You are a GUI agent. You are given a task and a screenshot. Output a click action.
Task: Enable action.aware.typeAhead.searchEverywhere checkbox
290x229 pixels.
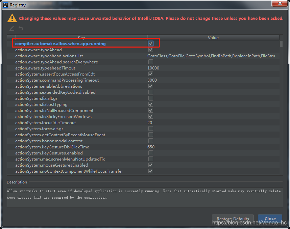151,62
